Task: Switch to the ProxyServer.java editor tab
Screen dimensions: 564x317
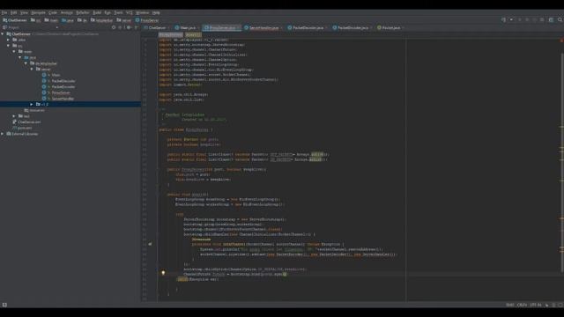Action: point(222,27)
